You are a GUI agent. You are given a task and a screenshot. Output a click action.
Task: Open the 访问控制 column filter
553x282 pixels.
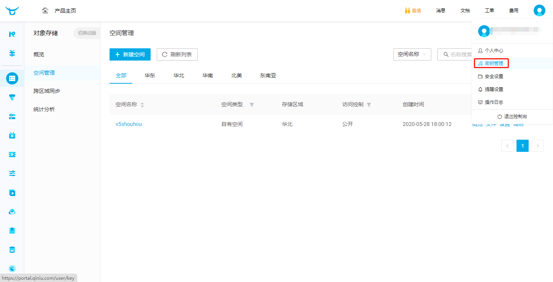point(369,105)
